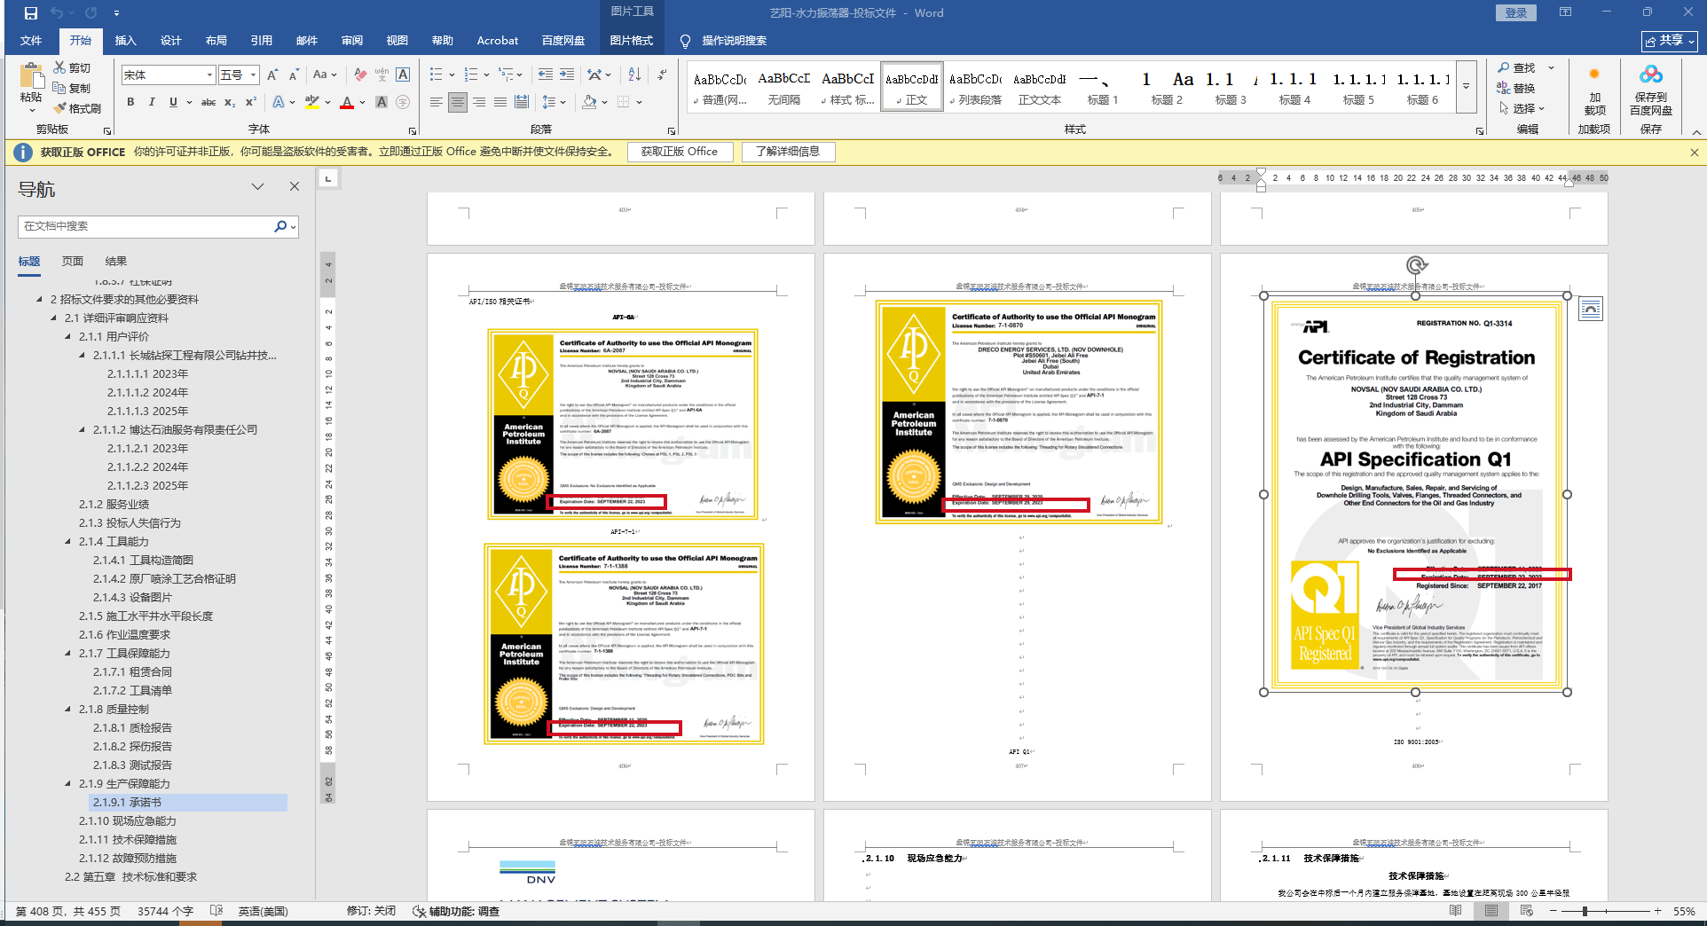Click the 获取正版 Office button
Screen dimensions: 1707x926
pos(680,152)
